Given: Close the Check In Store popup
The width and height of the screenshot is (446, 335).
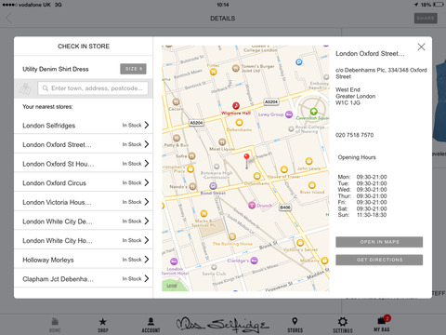Looking at the screenshot, I should pos(421,47).
